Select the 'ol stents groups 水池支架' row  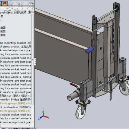pyautogui.click(x=15, y=46)
